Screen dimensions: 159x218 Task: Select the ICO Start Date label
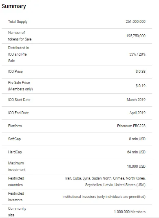[19, 100]
